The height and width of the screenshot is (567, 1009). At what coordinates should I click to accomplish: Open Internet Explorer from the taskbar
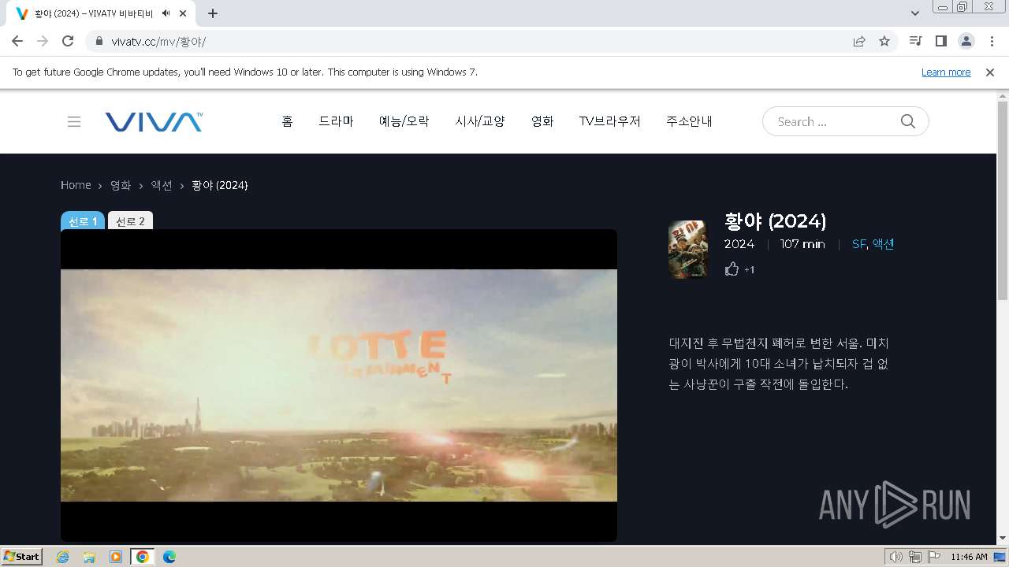tap(62, 557)
